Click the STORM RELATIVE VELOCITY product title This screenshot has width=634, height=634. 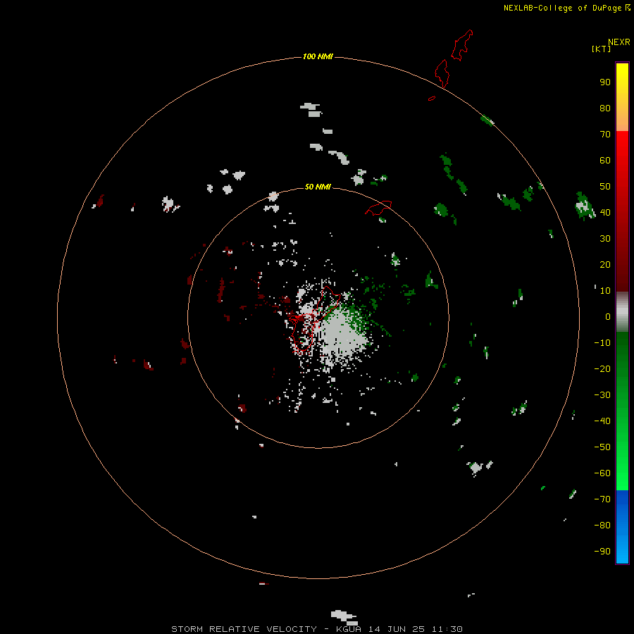click(x=244, y=629)
